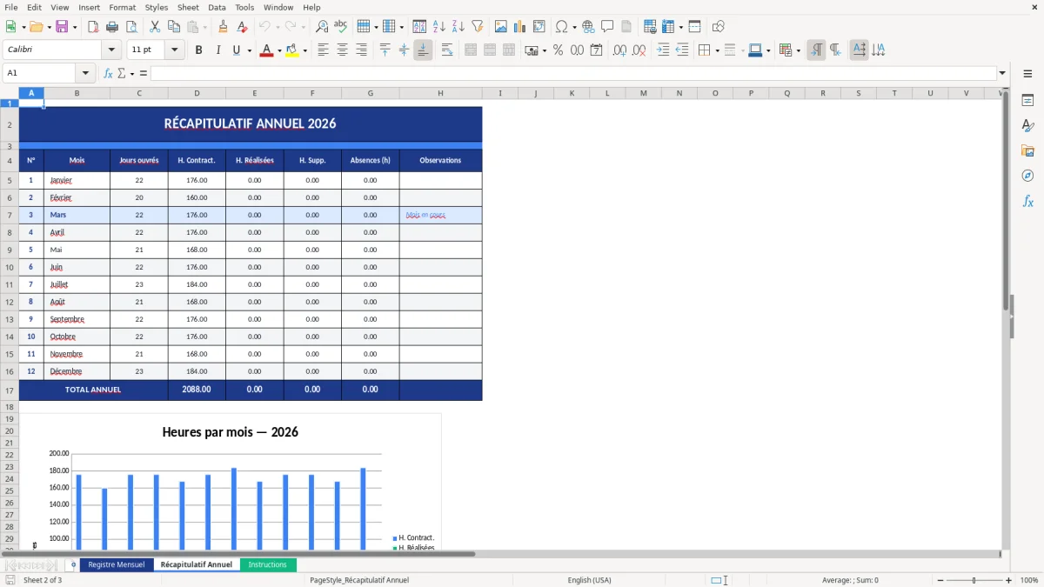
Task: Click the Clear Direct Formatting icon
Action: coord(243,27)
